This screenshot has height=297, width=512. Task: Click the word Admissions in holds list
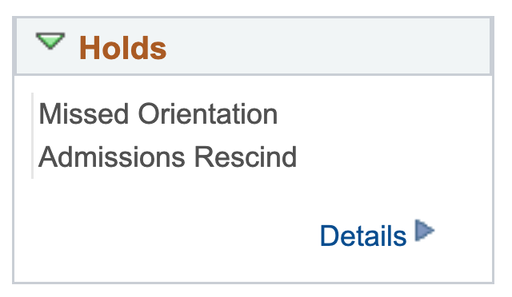[112, 156]
